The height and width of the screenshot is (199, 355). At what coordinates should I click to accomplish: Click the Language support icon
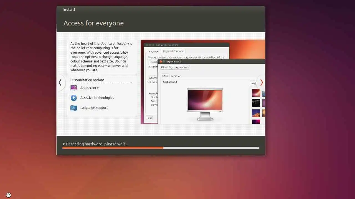(x=74, y=108)
